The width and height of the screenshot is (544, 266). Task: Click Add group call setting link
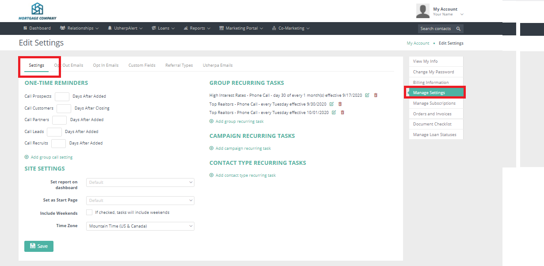tap(51, 157)
